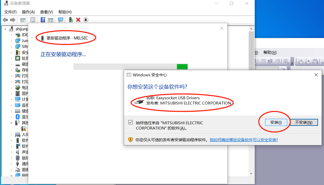The width and height of the screenshot is (324, 185).
Task: Click the Forward arrow in Device Manager toolbar
Action: pyautogui.click(x=13, y=20)
